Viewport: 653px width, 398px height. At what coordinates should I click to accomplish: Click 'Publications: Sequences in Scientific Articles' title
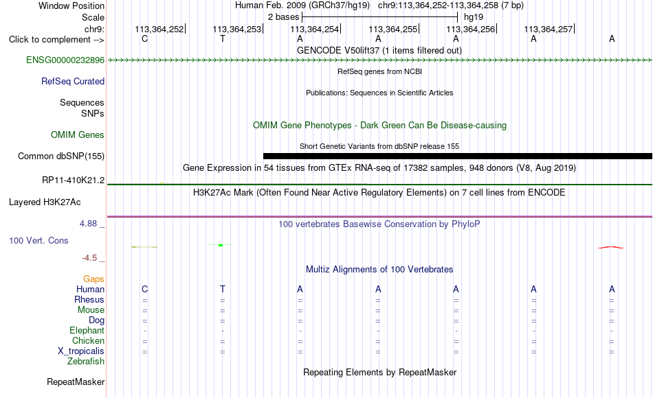point(379,93)
